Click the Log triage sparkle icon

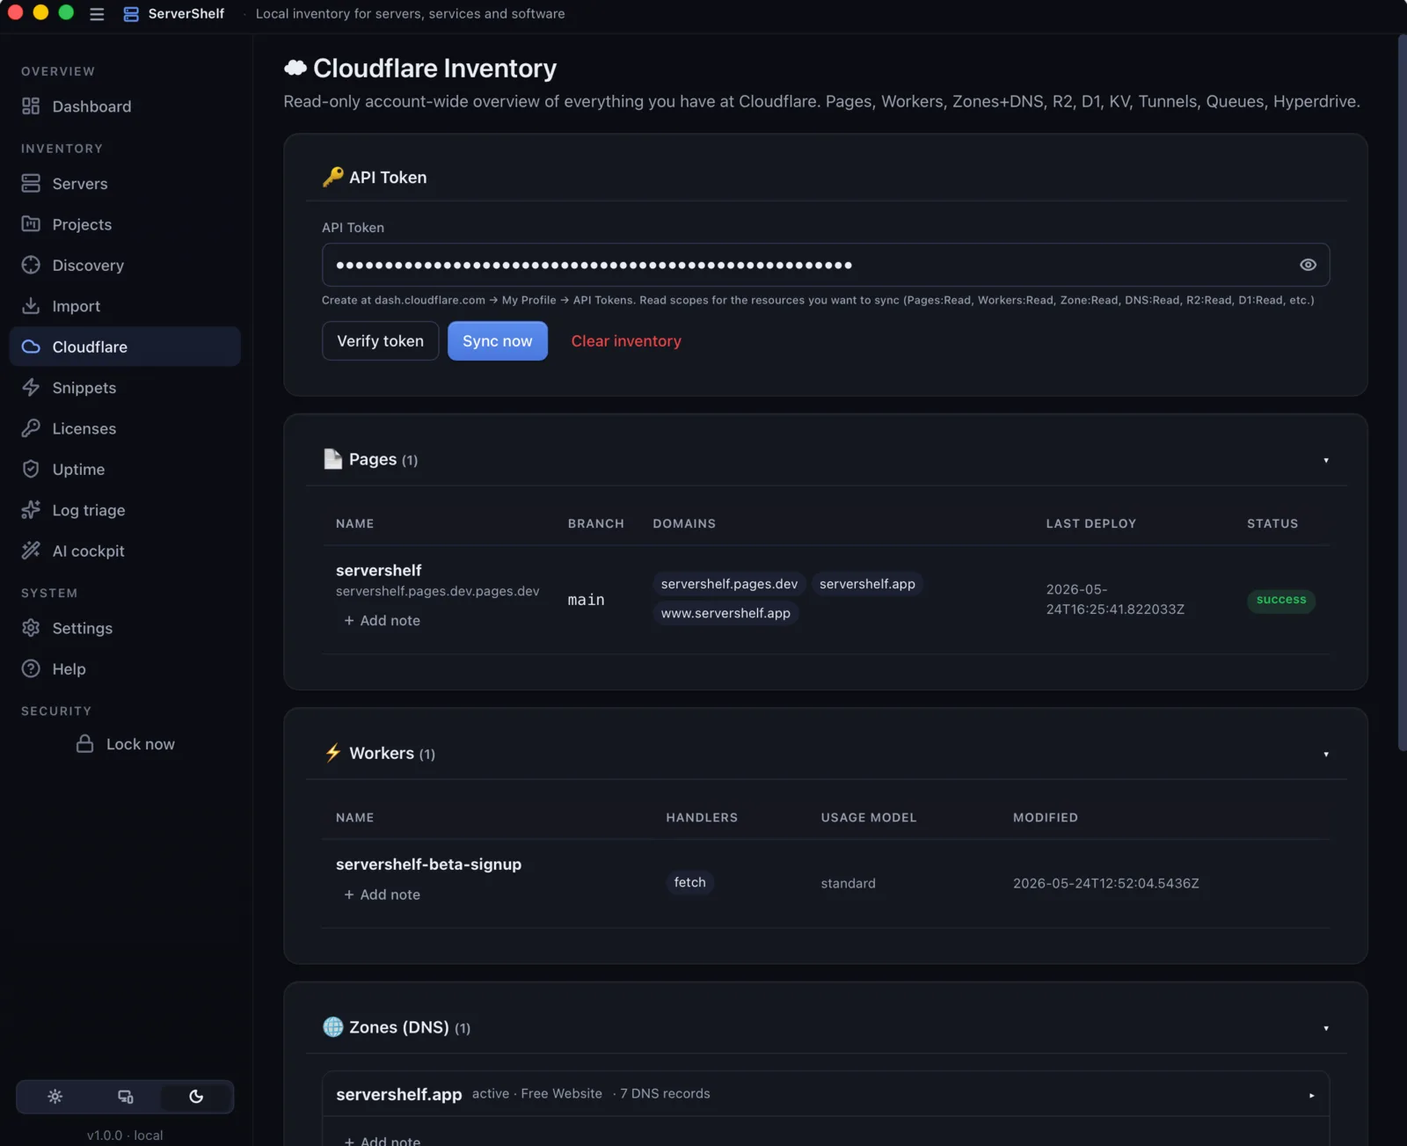point(31,510)
